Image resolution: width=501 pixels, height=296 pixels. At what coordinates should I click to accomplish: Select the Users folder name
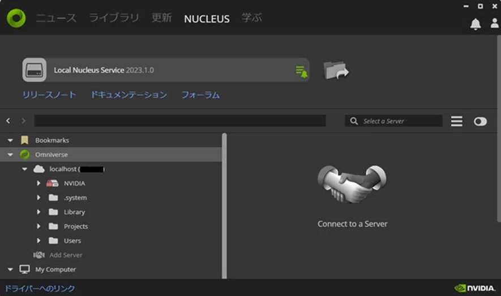(72, 241)
